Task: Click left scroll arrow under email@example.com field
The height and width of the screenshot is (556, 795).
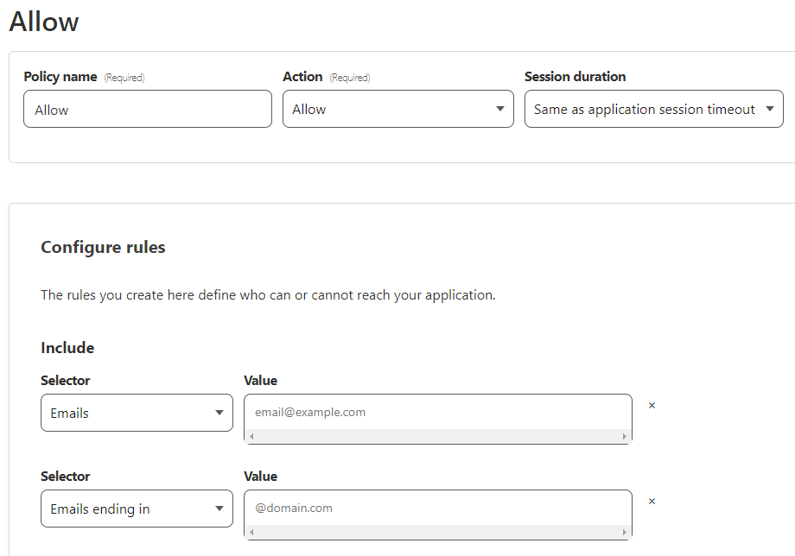Action: pyautogui.click(x=251, y=437)
